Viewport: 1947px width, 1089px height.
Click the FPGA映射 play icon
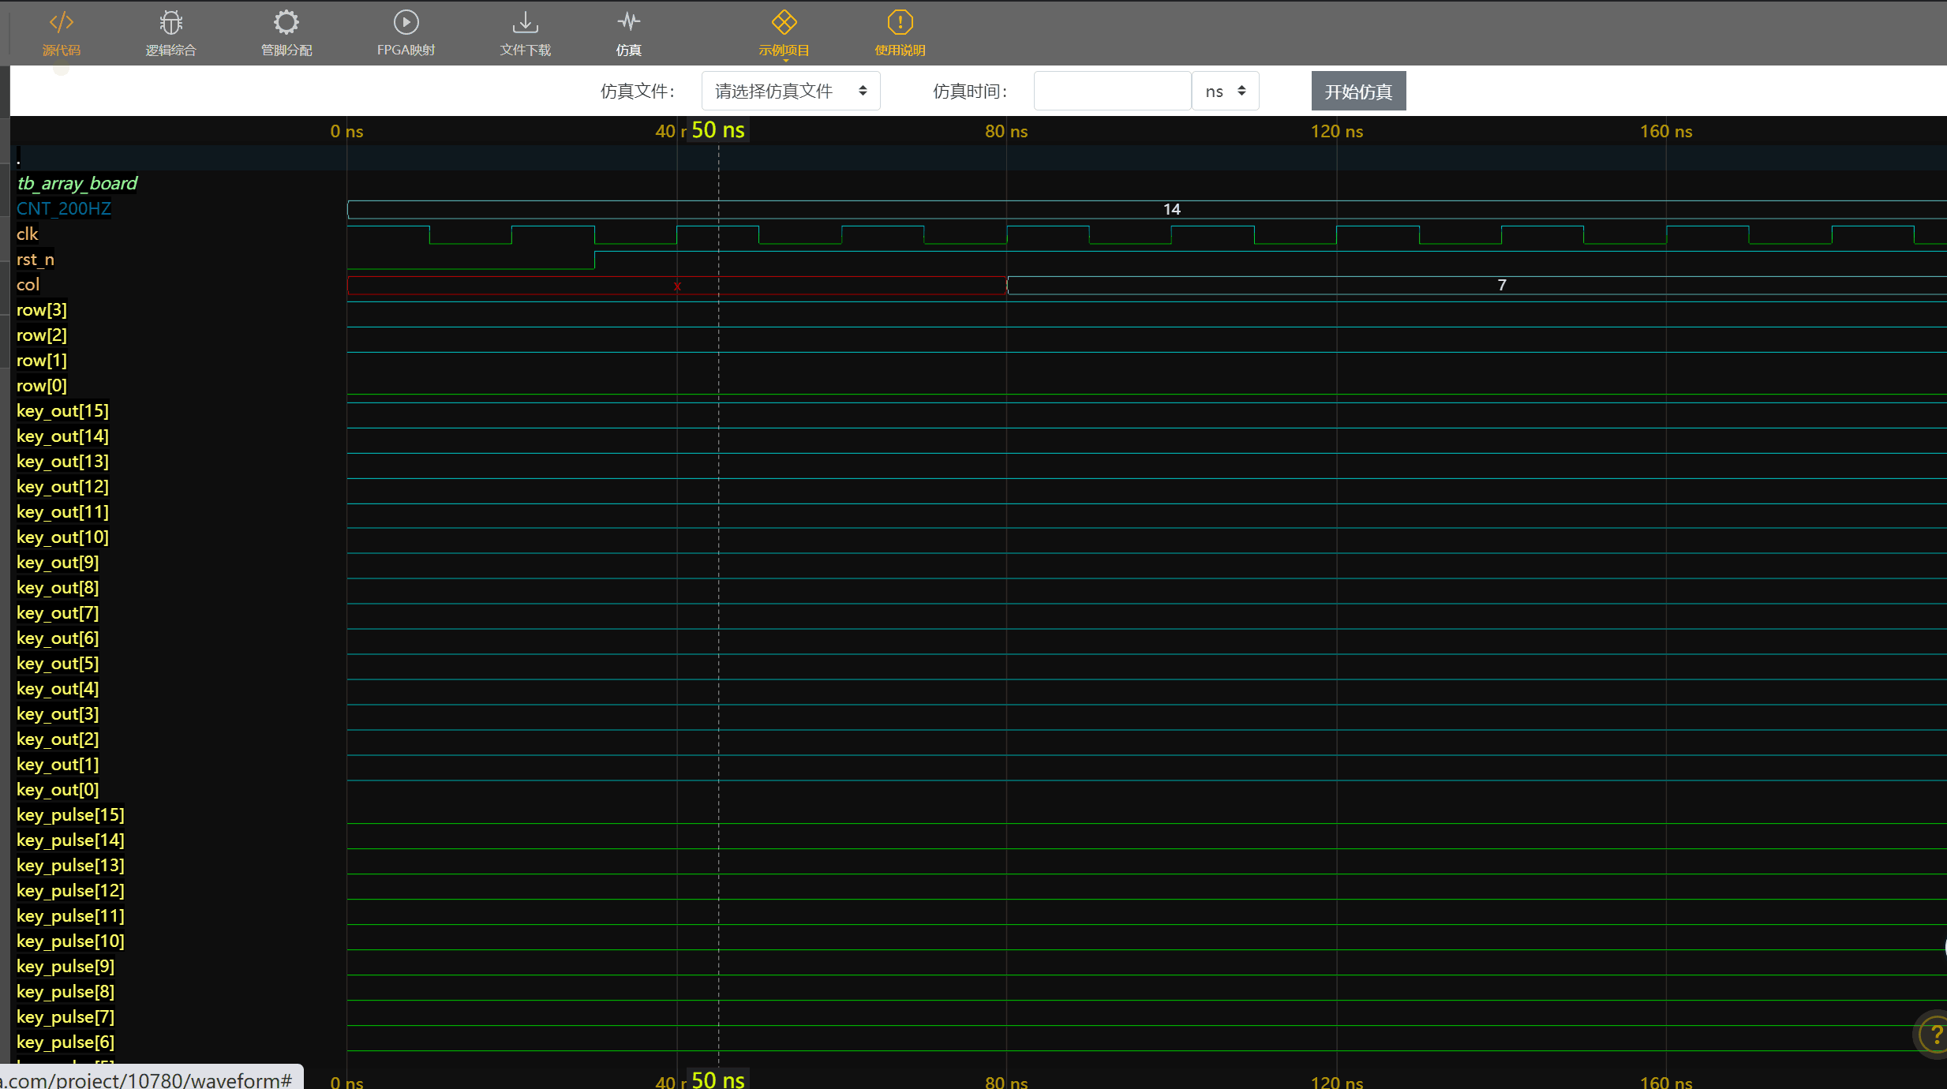tap(406, 24)
